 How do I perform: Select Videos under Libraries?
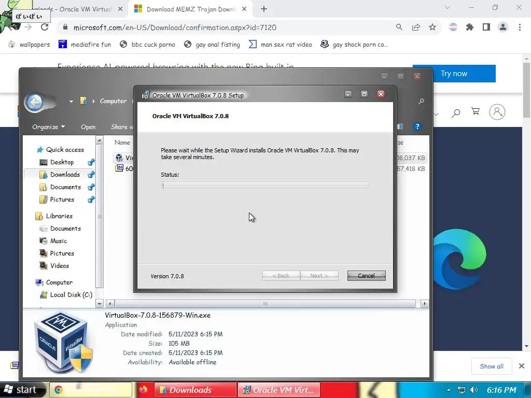pyautogui.click(x=54, y=266)
